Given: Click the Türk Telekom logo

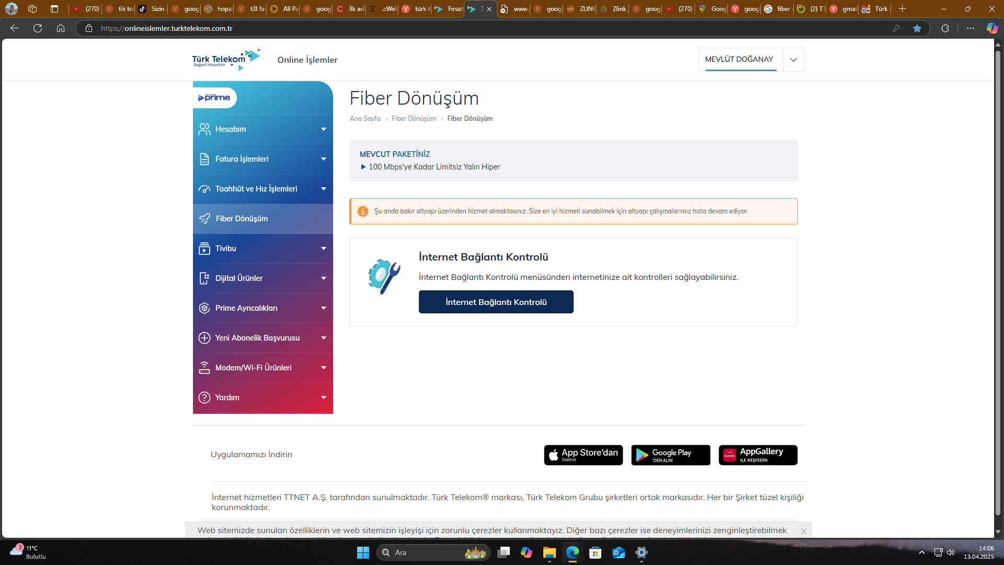Looking at the screenshot, I should (226, 60).
